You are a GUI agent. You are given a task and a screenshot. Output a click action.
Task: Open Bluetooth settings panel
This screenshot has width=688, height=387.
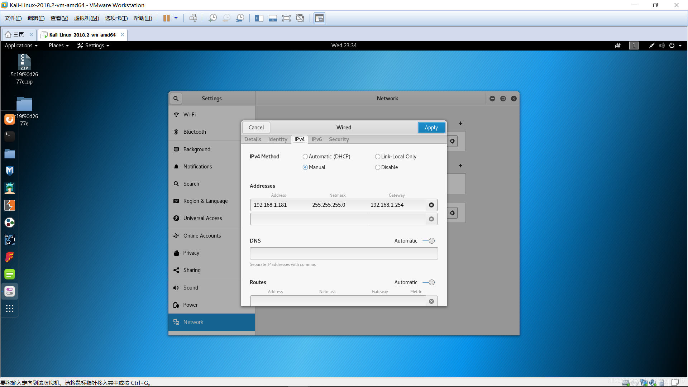(212, 132)
